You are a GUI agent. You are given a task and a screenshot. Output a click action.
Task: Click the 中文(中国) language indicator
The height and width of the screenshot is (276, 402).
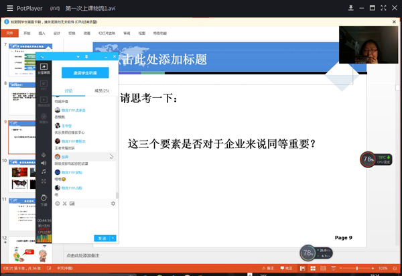pos(64,269)
